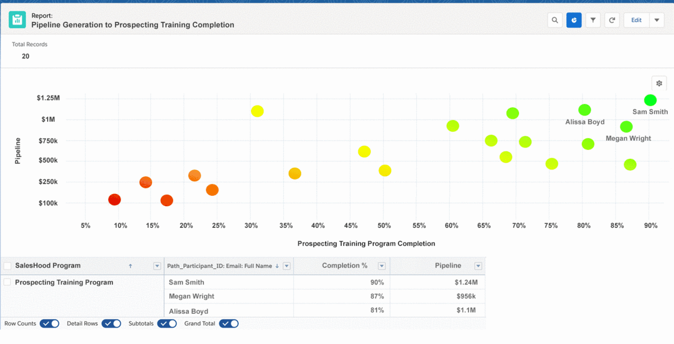Switch off the Subtotals toggle
This screenshot has width=674, height=344.
(x=167, y=323)
